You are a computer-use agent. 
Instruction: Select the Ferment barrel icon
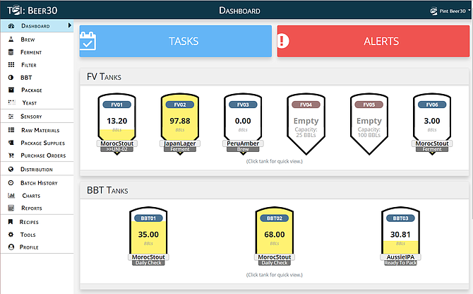point(11,52)
